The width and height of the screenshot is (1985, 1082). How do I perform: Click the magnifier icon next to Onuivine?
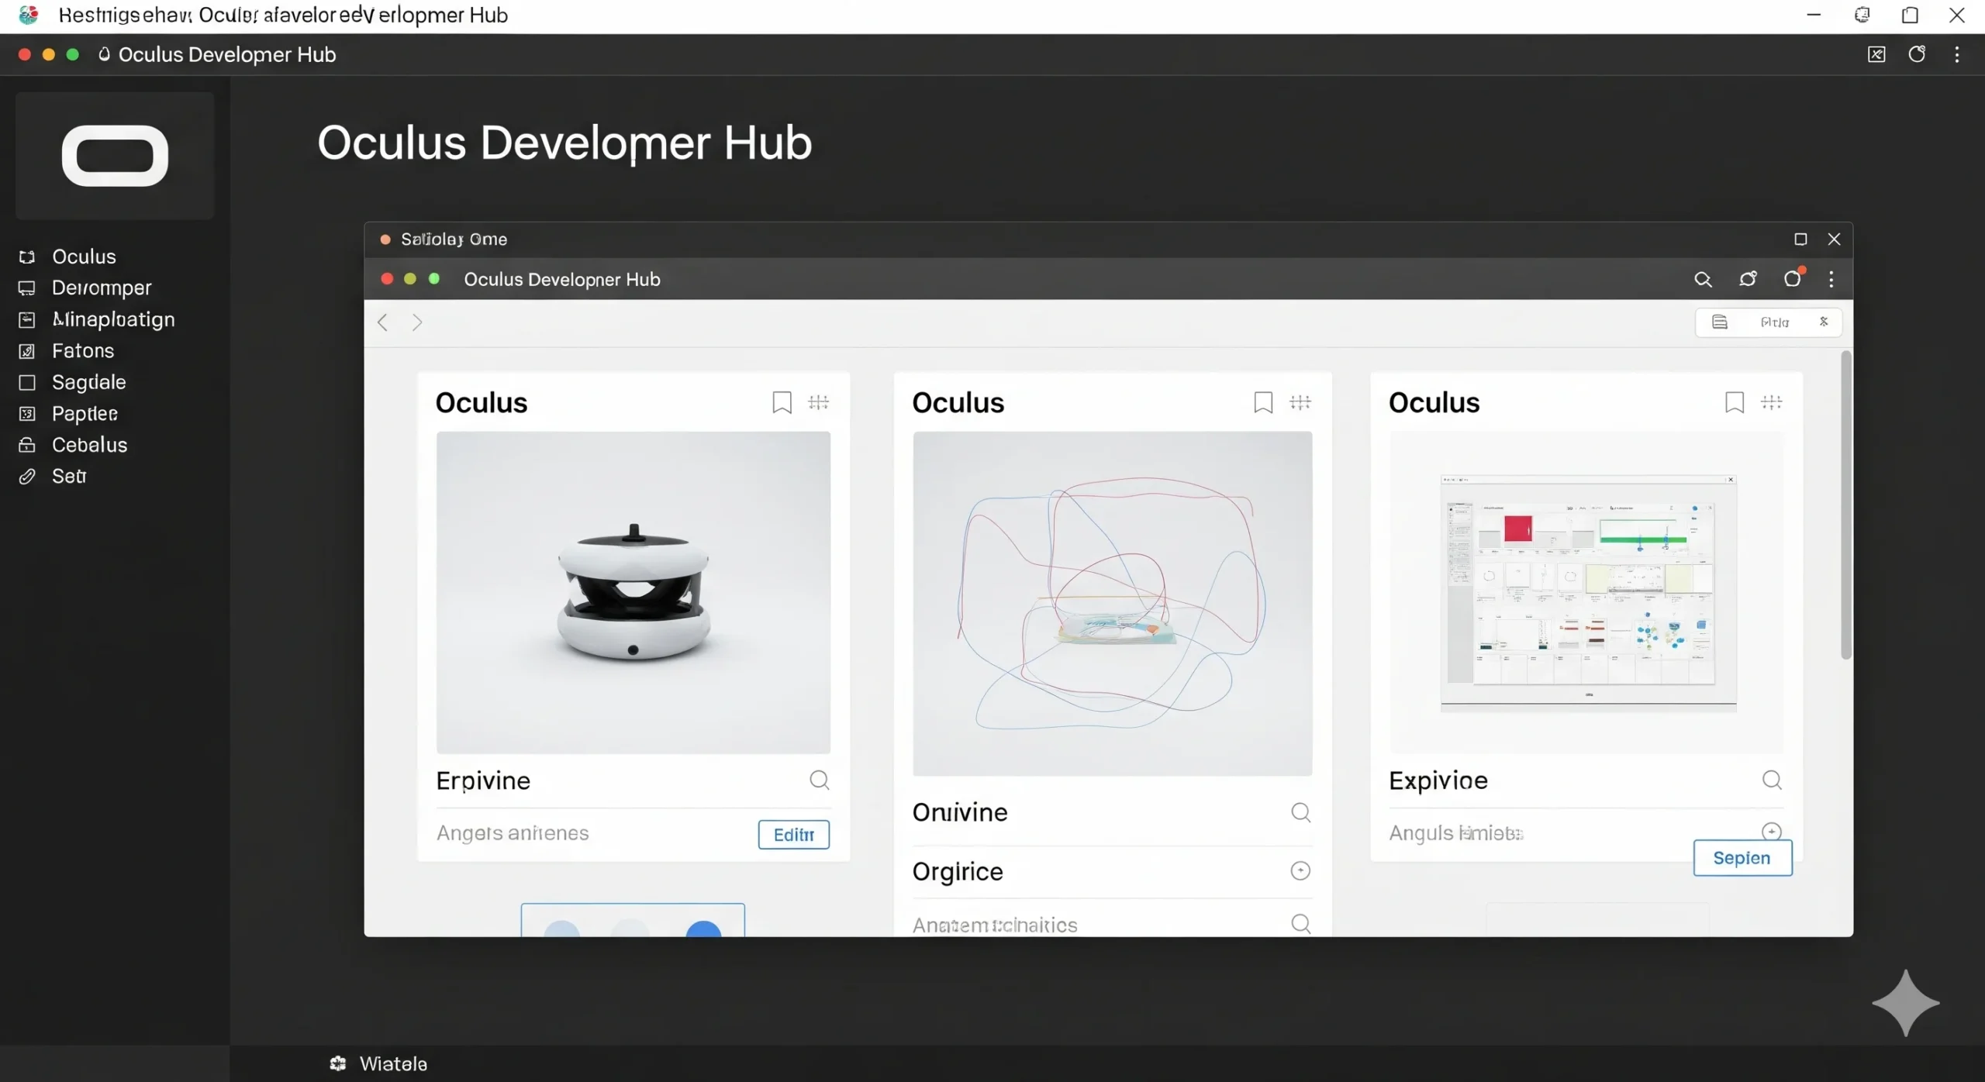click(x=1300, y=812)
